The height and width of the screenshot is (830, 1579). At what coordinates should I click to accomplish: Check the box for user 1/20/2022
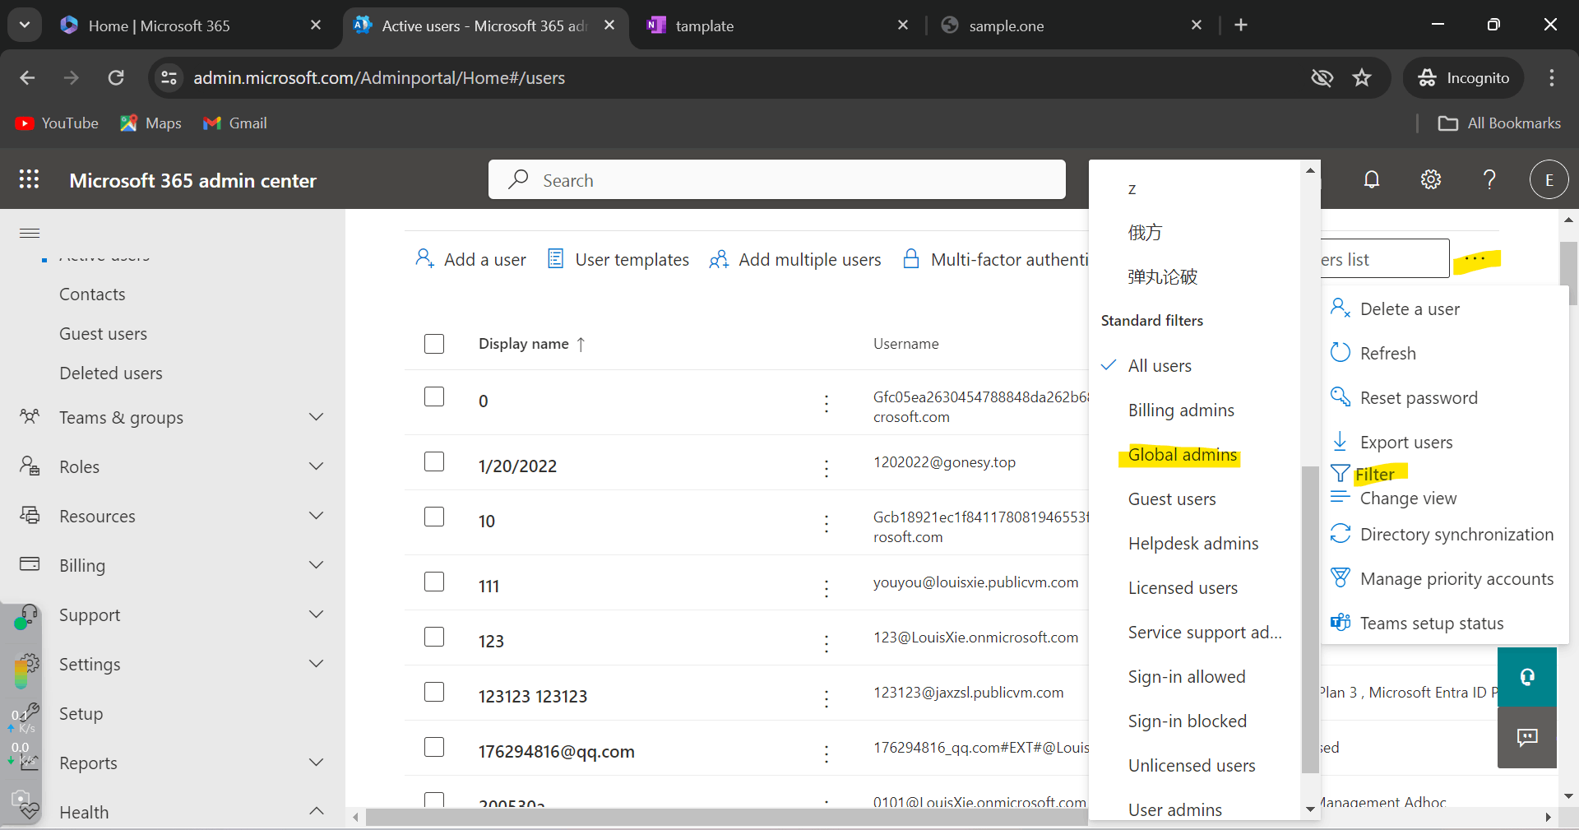coord(434,461)
